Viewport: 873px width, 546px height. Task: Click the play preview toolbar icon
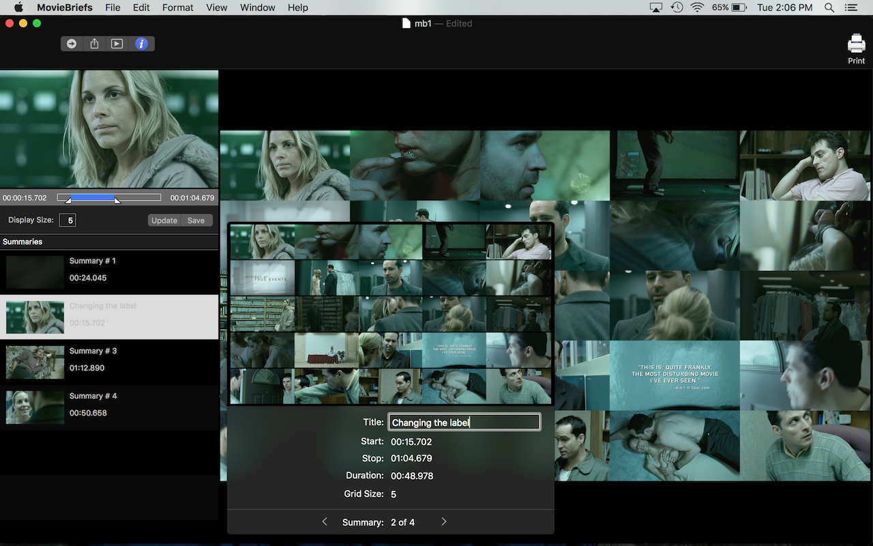[x=117, y=44]
